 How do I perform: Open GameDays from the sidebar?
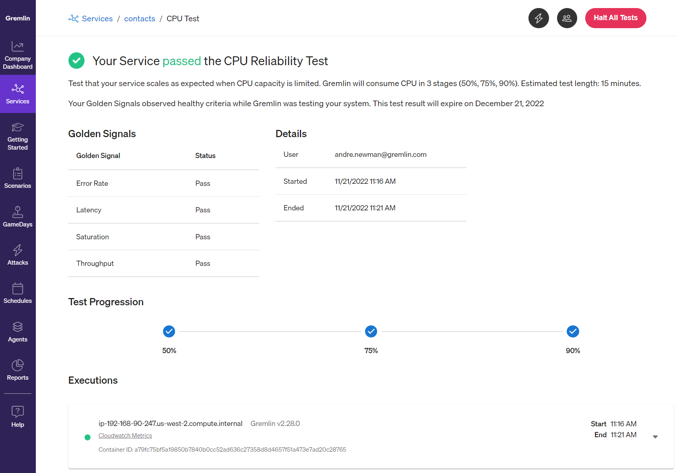click(18, 217)
